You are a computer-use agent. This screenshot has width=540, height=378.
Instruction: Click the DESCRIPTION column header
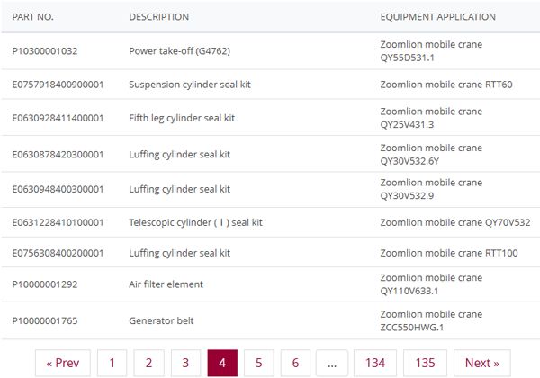coord(159,17)
